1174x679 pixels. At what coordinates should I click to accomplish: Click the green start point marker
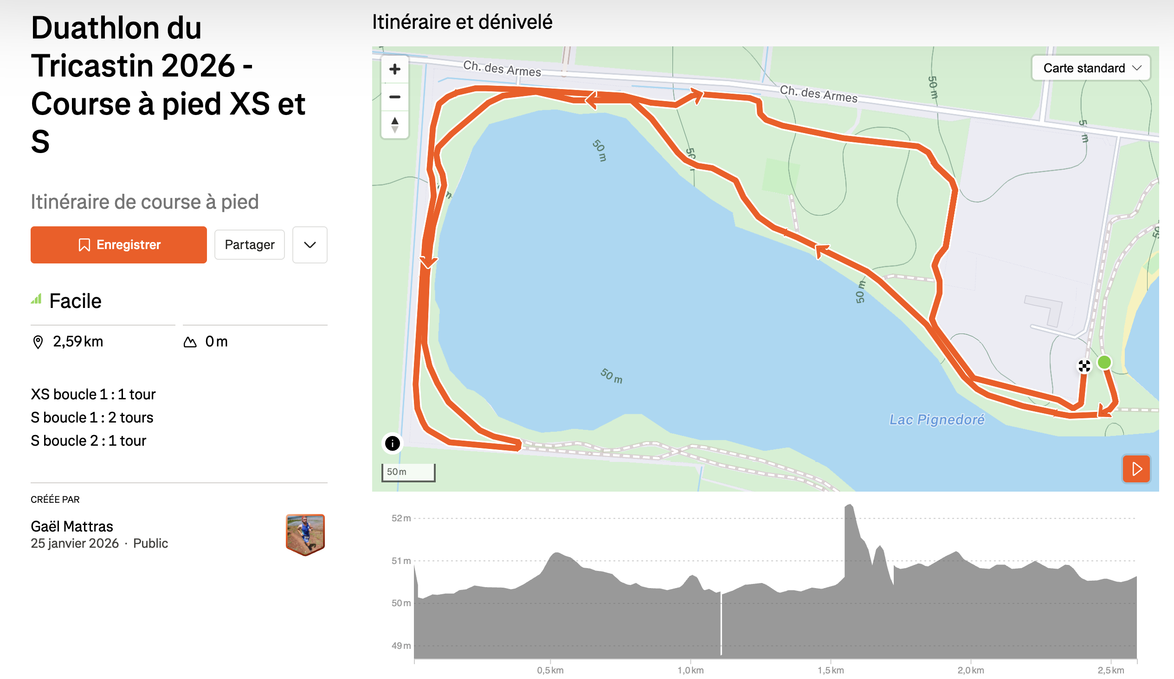(1103, 362)
